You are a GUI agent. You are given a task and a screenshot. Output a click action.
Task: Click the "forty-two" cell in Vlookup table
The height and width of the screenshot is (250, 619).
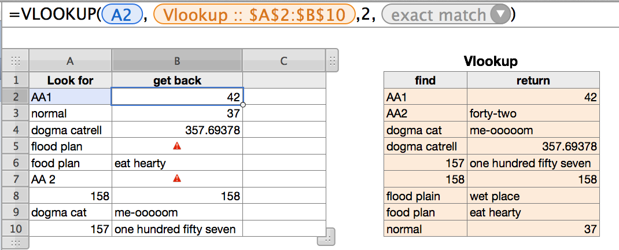[x=533, y=114]
